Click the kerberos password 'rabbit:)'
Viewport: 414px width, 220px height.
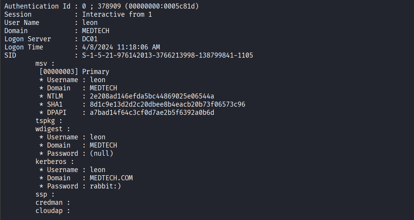105,186
